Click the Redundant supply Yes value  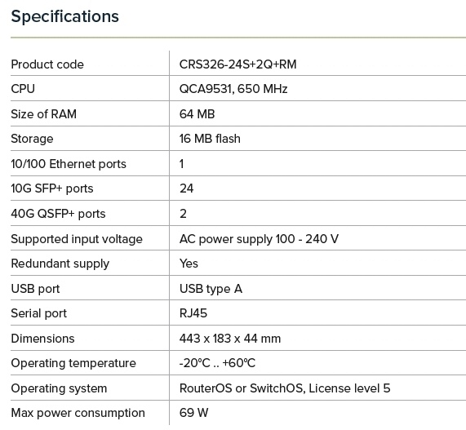pos(189,264)
